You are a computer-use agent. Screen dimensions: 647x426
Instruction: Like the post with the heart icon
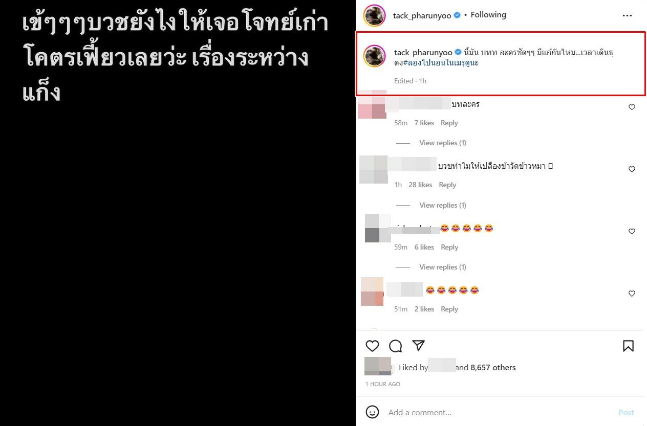(372, 346)
